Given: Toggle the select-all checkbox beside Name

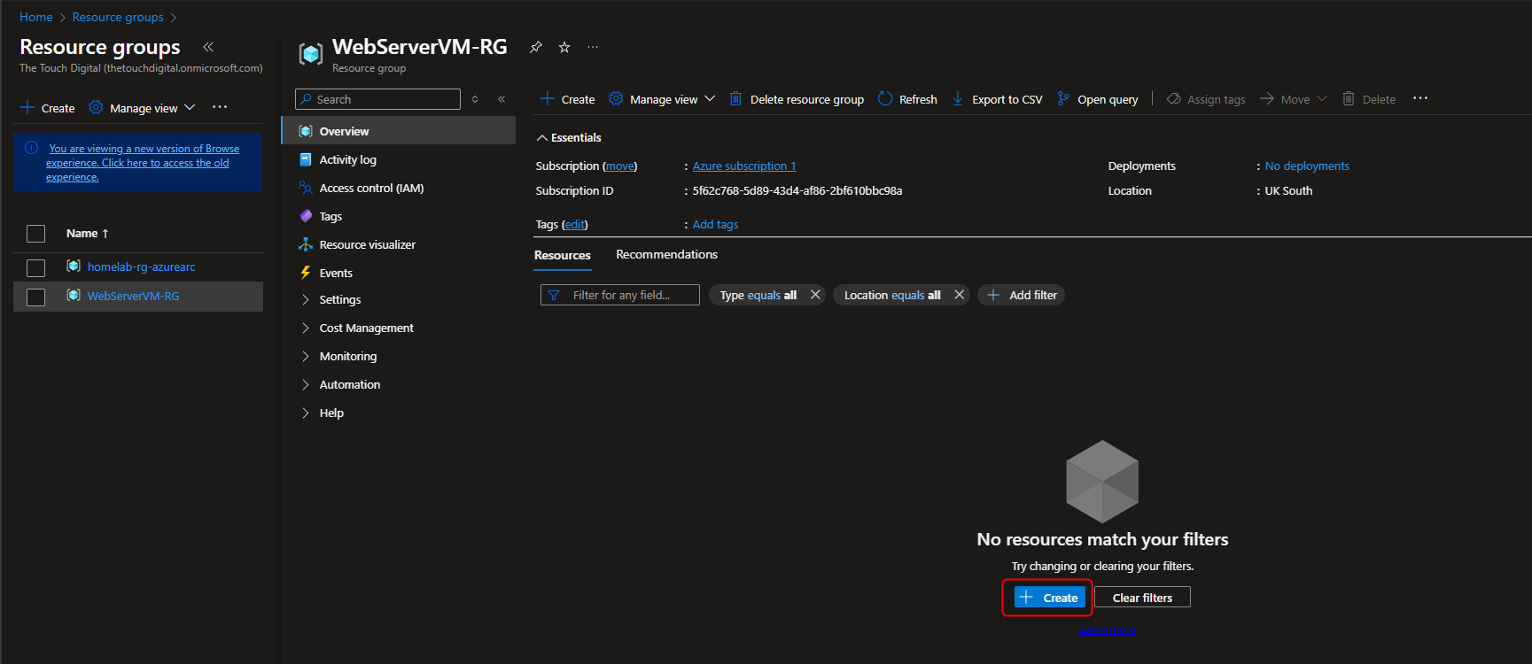Looking at the screenshot, I should pyautogui.click(x=35, y=234).
